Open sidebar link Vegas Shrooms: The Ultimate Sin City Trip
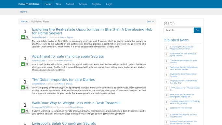This screenshot has height=125, width=222. (x=184, y=82)
